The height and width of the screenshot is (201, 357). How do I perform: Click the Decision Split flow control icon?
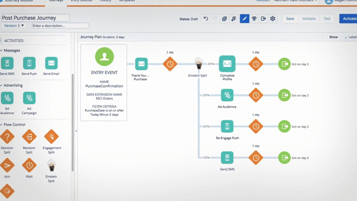pos(7,137)
